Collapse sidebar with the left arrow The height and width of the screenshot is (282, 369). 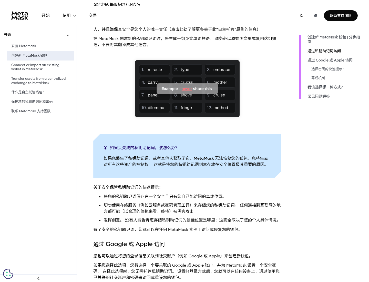click(x=38, y=278)
